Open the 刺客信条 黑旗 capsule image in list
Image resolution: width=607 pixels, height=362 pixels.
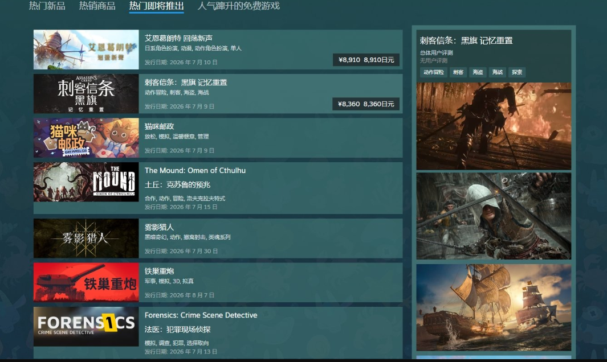point(86,93)
